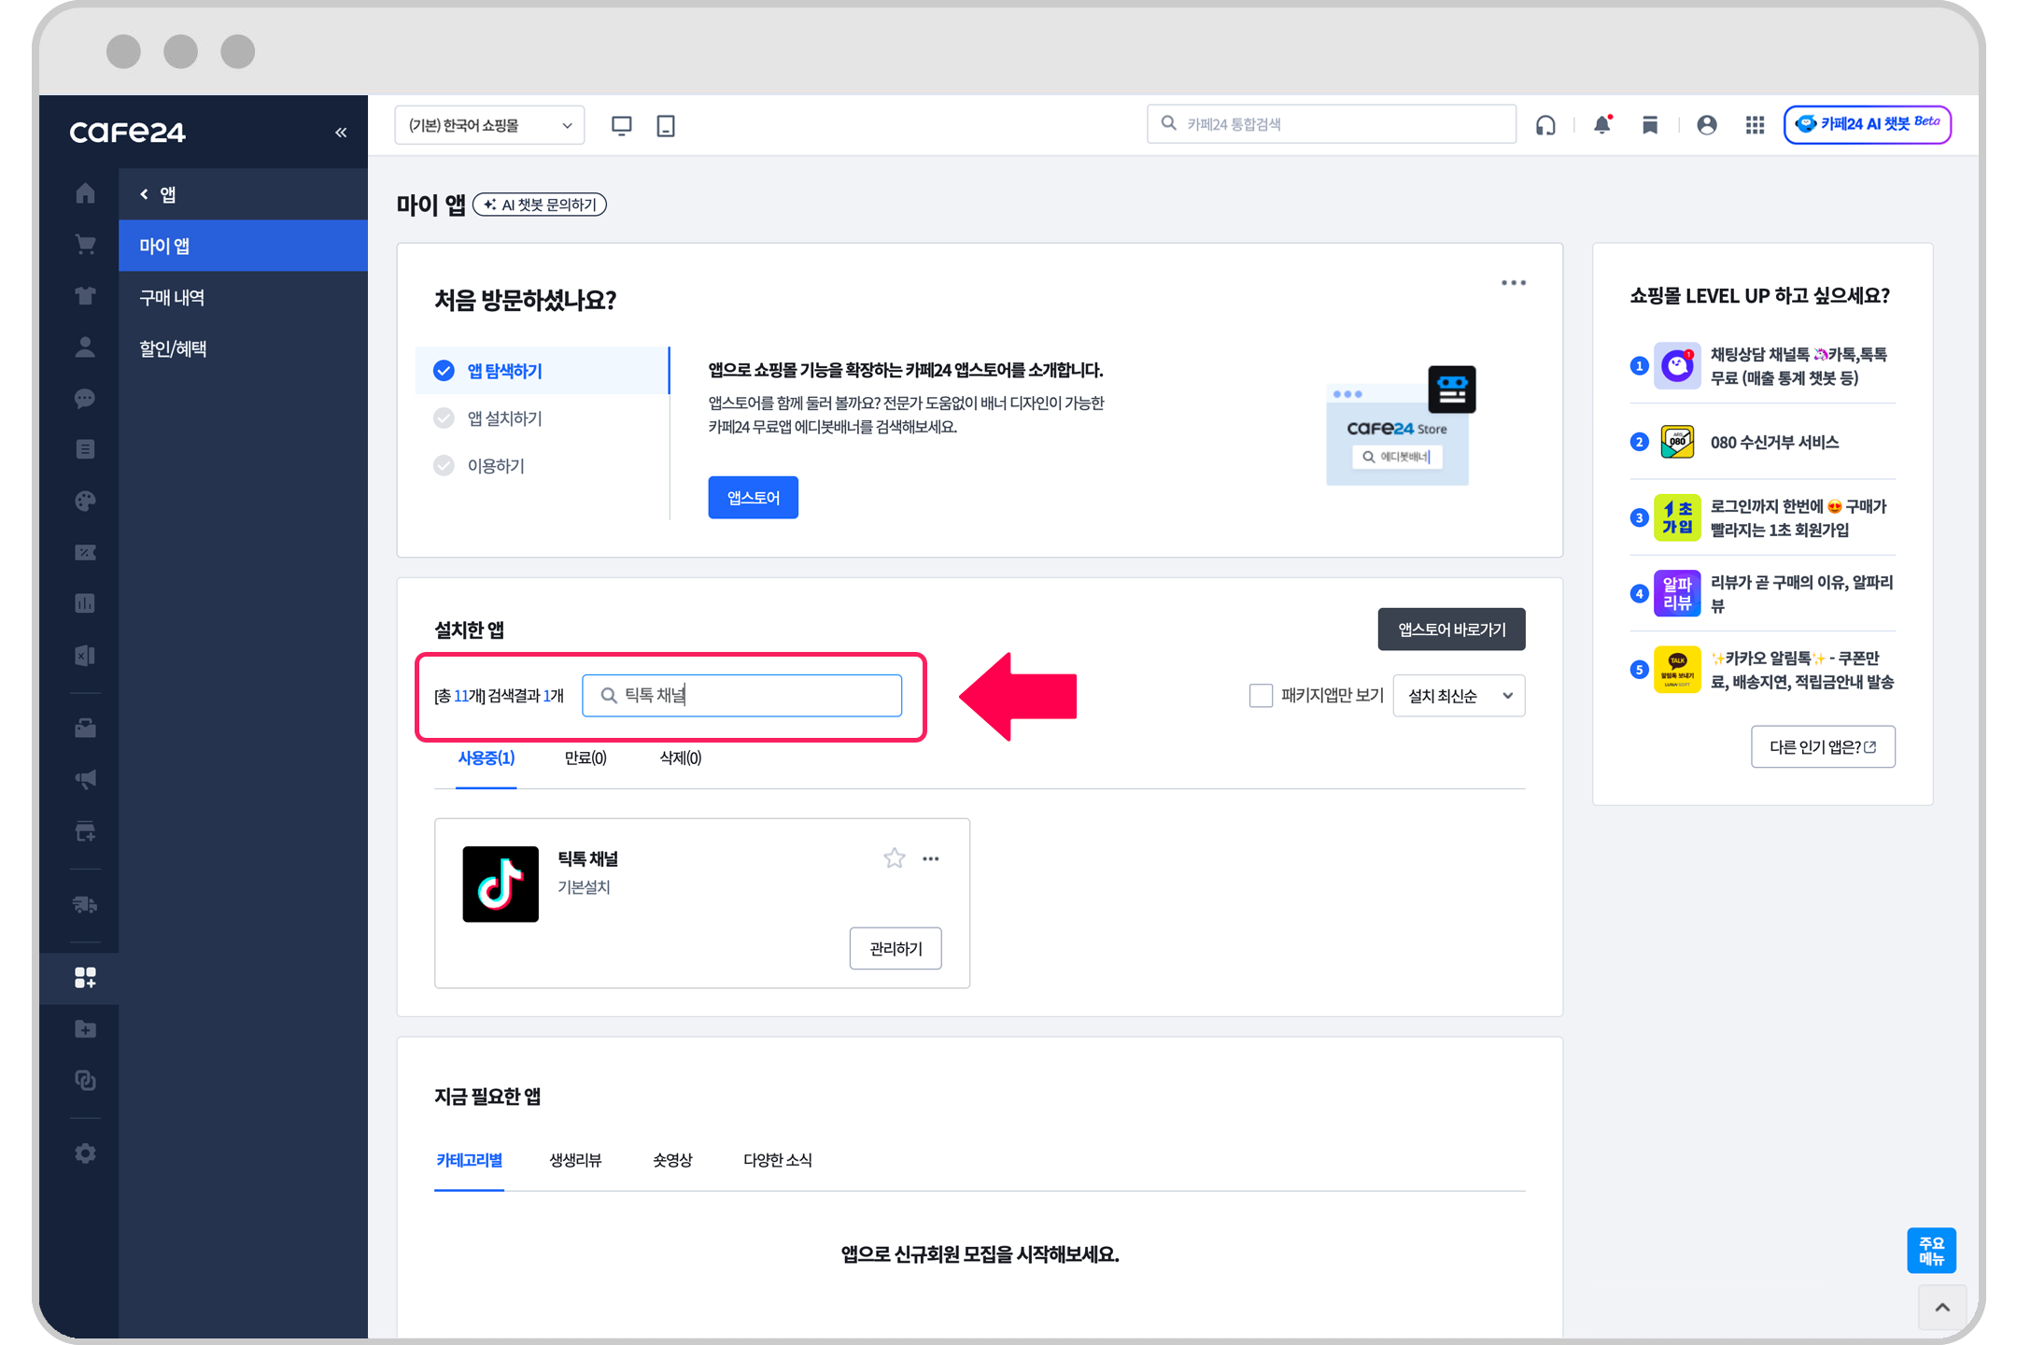Switch to the 생생리뷰 tab

[575, 1159]
